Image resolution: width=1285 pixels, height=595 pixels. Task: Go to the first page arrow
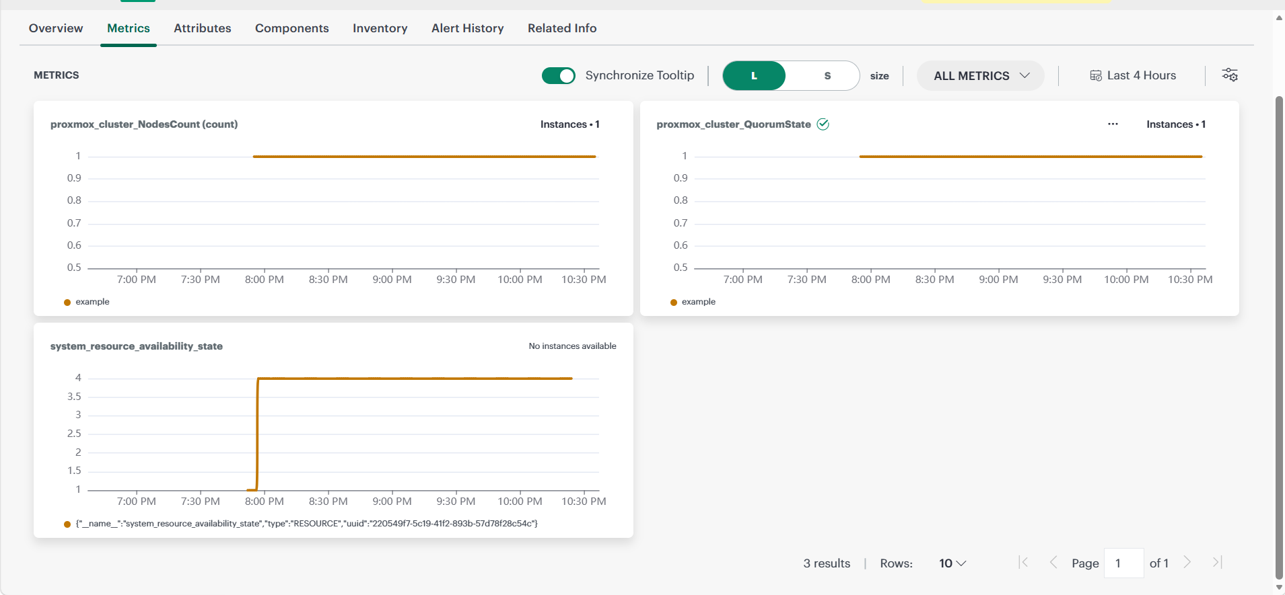tap(1023, 563)
